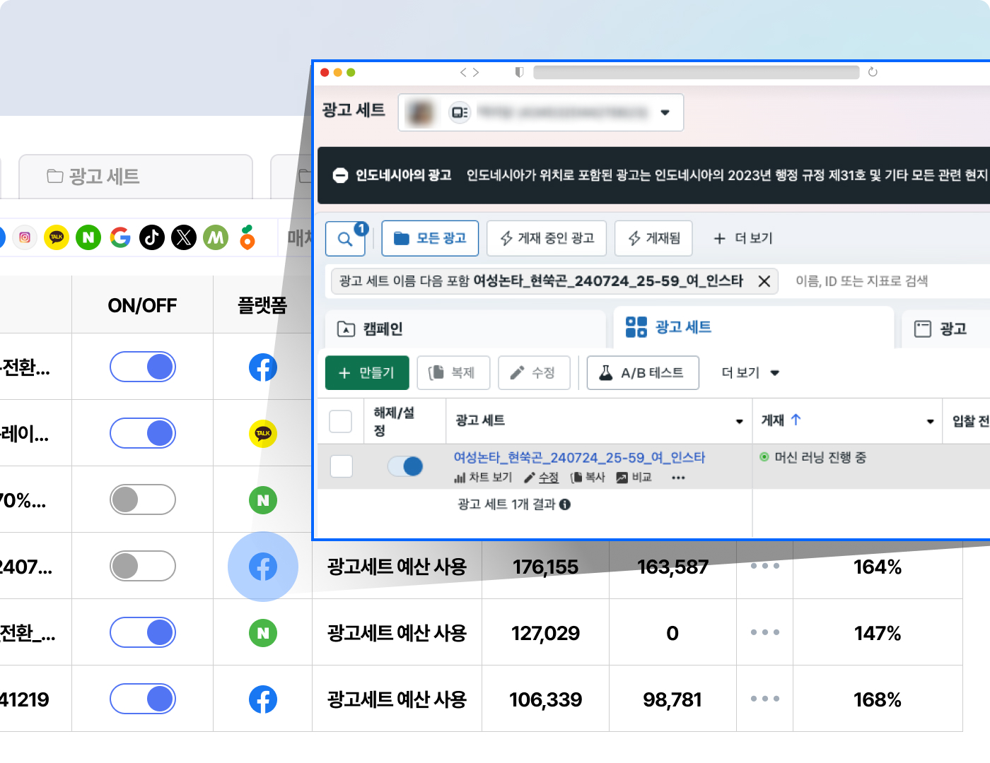
Task: Open three dots menu in 168% row
Action: coord(765,699)
